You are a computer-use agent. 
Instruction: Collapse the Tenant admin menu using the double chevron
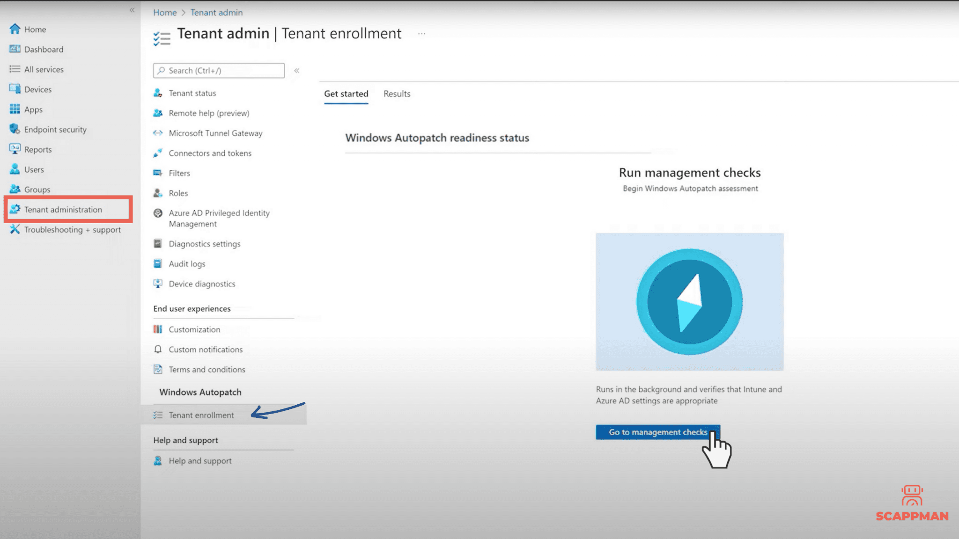(x=297, y=70)
